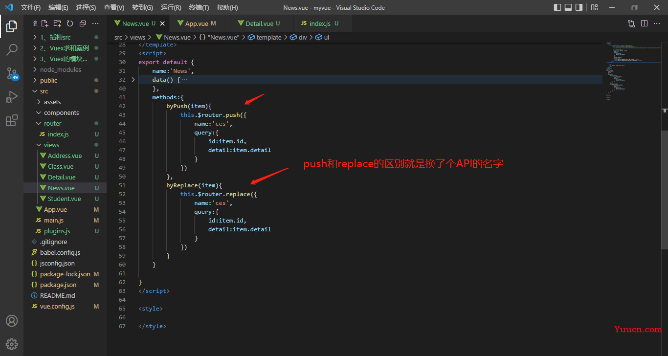
Task: Open the Explorer view in activity bar
Action: pos(12,26)
